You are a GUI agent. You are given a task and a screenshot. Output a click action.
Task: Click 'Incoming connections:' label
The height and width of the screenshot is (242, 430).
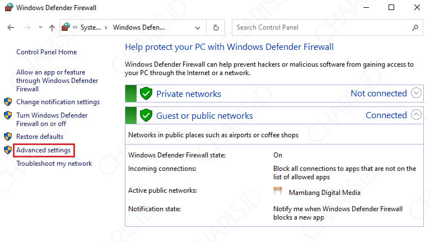[162, 169]
